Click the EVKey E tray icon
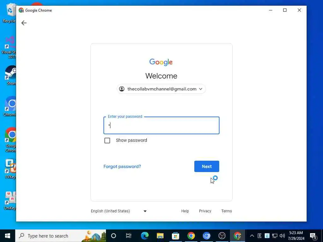The image size is (323, 242). click(260, 236)
